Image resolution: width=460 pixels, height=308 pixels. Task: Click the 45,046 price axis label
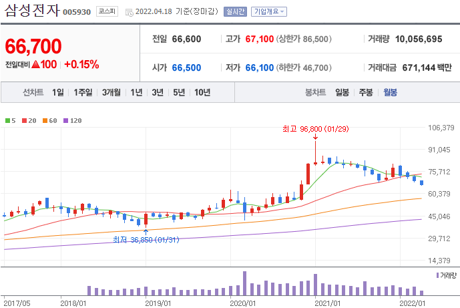(439, 216)
